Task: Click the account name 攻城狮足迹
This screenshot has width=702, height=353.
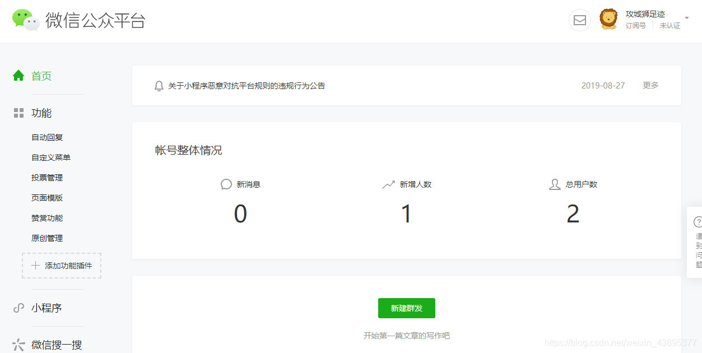Action: tap(645, 14)
